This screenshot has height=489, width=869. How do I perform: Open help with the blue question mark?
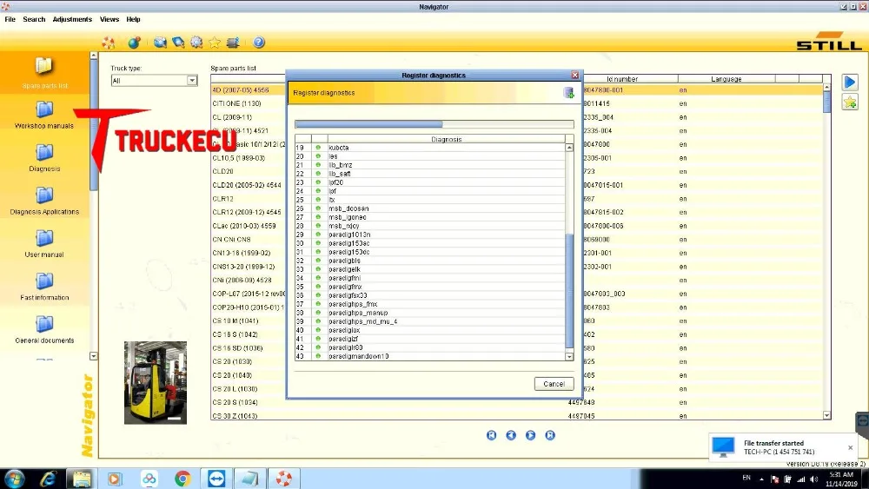pos(259,43)
